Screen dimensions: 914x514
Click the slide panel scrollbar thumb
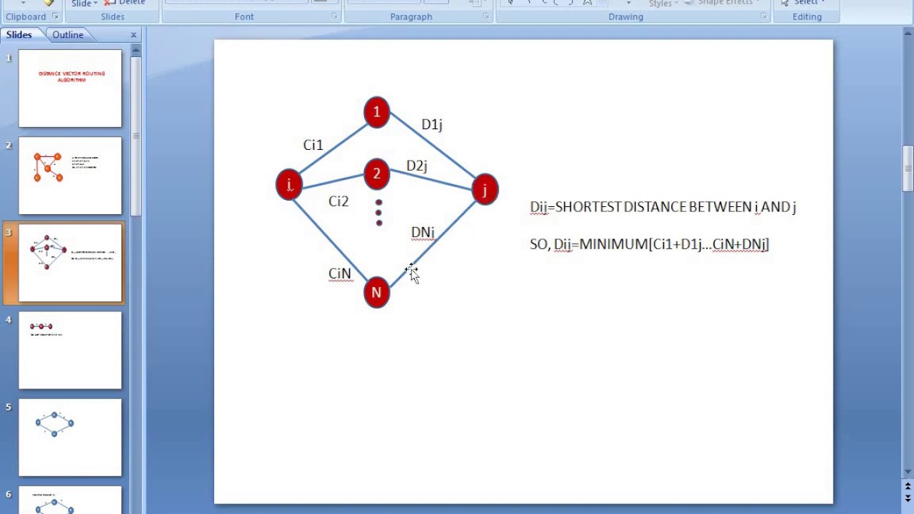136,136
